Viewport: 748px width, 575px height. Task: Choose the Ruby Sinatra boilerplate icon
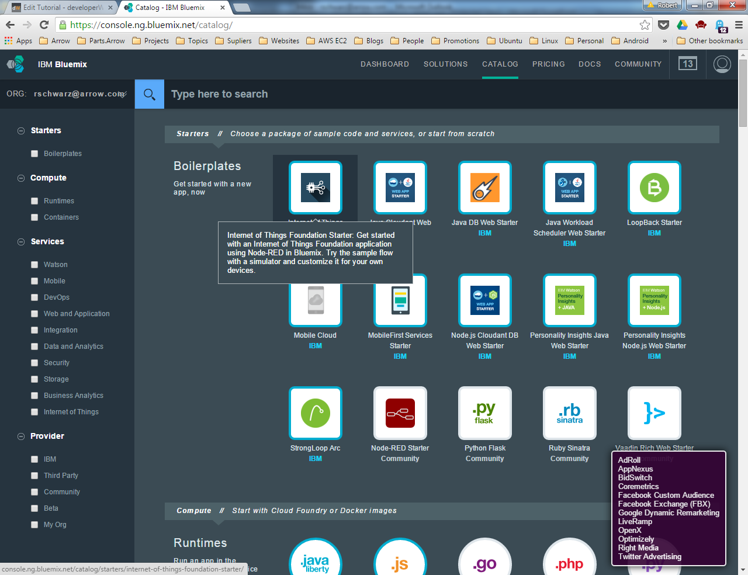click(570, 413)
